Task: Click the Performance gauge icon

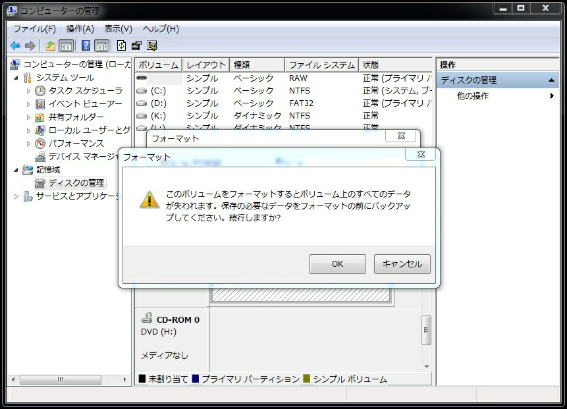Action: [x=40, y=144]
